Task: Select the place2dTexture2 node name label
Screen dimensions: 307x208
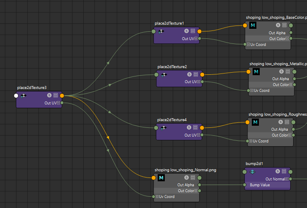Action: [172, 67]
